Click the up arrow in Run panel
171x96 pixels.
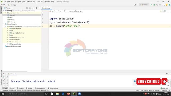[x=7, y=77]
